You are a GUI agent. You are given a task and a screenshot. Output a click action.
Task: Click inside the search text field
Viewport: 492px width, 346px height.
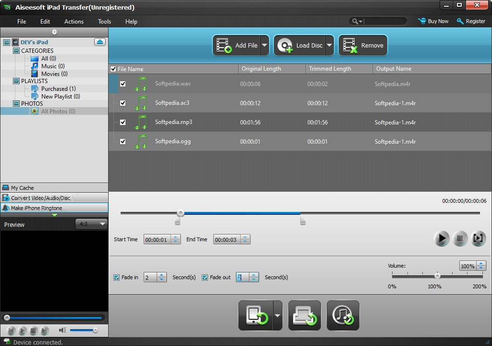pos(385,21)
